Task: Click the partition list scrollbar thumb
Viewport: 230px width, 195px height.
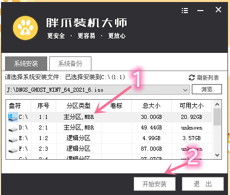Action: [217, 117]
